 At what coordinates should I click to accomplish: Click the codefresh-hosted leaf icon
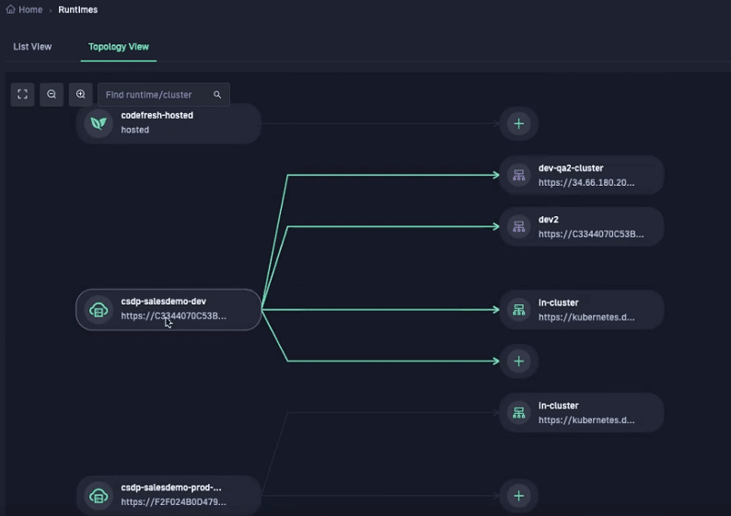(99, 123)
